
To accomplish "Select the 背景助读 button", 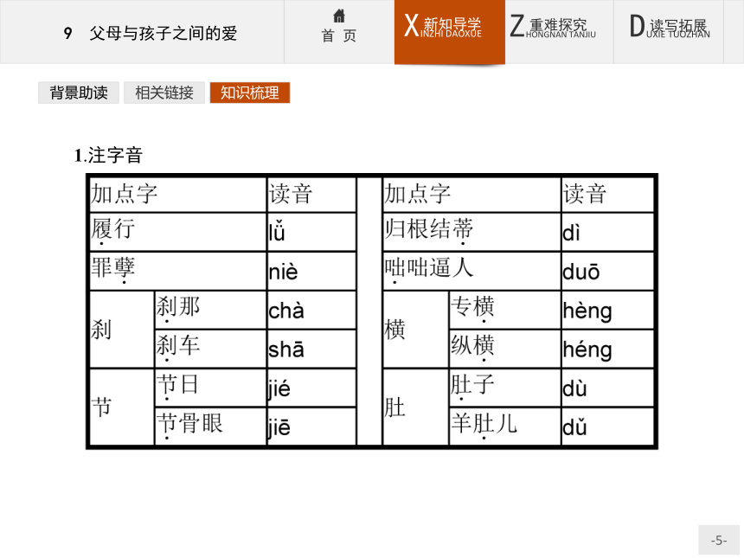I will [x=79, y=93].
